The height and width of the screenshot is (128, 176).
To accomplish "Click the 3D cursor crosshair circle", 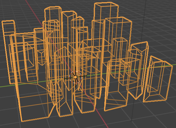I will coord(75,77).
